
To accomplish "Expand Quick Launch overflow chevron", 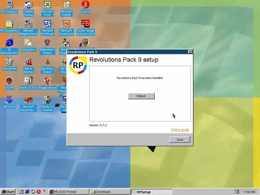I will [x=44, y=191].
